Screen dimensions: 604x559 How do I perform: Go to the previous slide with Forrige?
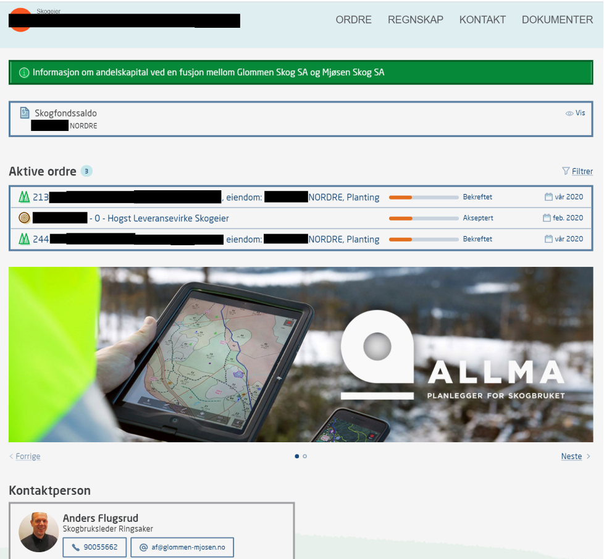pyautogui.click(x=28, y=456)
